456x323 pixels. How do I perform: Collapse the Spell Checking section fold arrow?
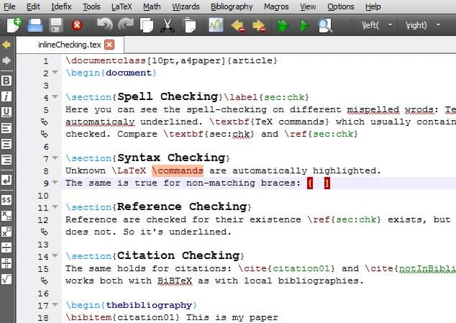(55, 96)
